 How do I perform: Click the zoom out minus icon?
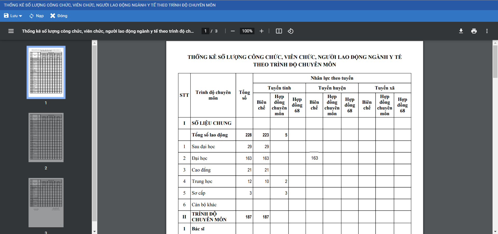point(233,31)
